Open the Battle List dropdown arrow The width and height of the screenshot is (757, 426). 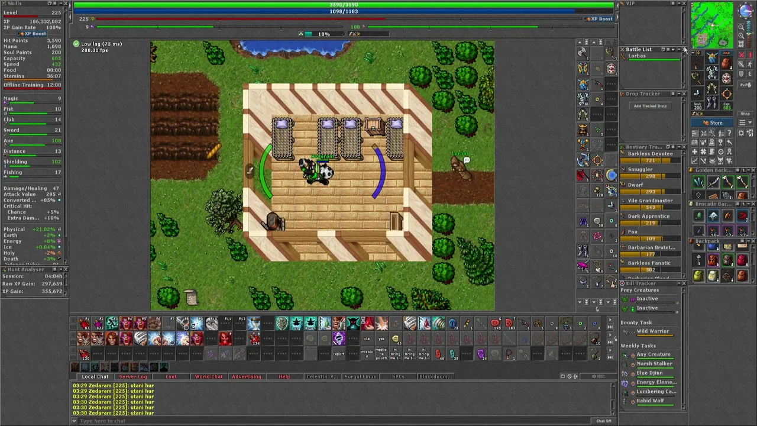[673, 50]
